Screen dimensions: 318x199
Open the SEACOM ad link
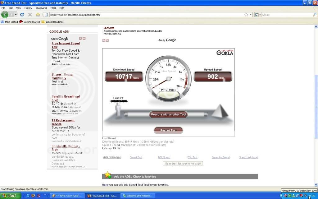click(x=108, y=27)
